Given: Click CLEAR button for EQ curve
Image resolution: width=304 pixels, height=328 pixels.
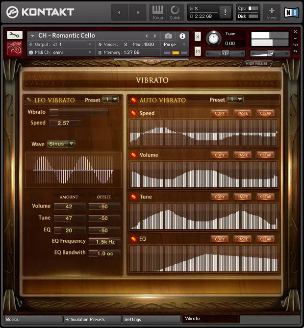Looking at the screenshot, I should coord(265,239).
